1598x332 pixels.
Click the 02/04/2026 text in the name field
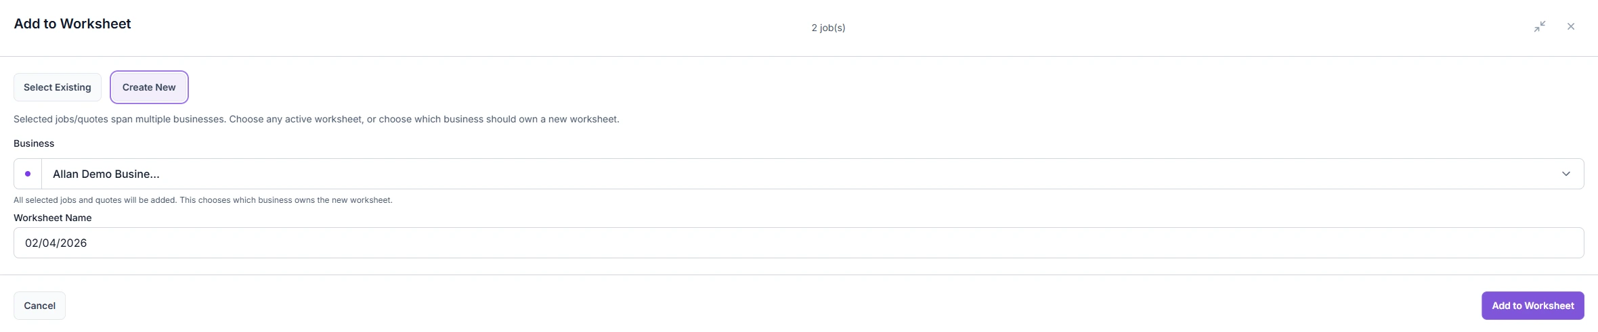click(56, 243)
